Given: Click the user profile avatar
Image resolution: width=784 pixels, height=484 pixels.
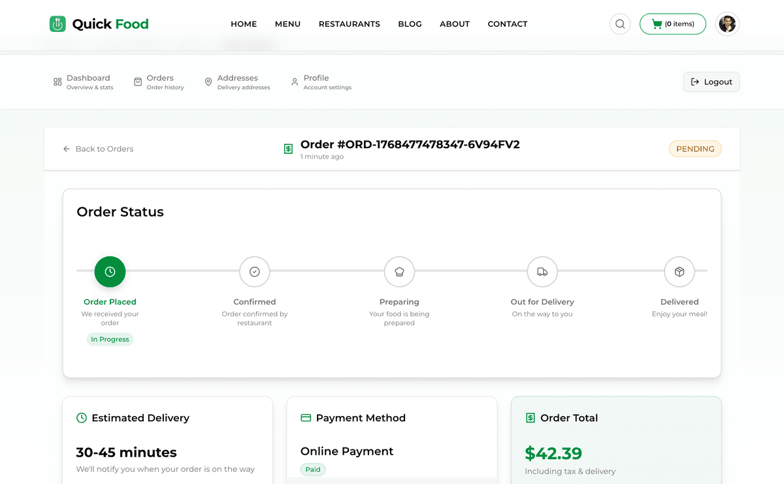Looking at the screenshot, I should 727,24.
